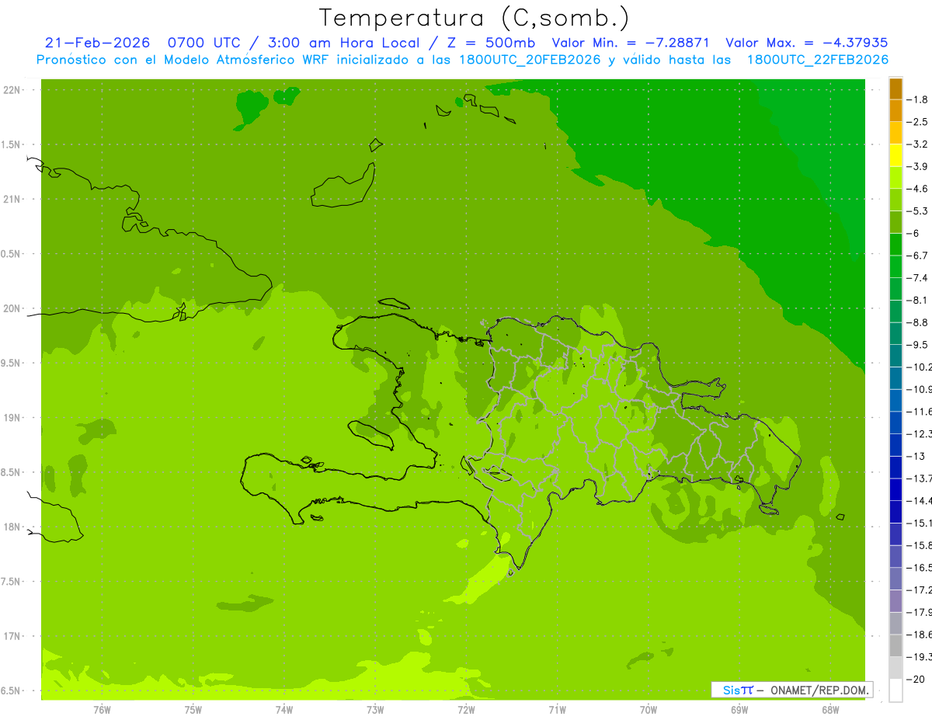The height and width of the screenshot is (720, 932).
Task: Click 'Valor Max. = -4.37935' text
Action: click(x=806, y=43)
